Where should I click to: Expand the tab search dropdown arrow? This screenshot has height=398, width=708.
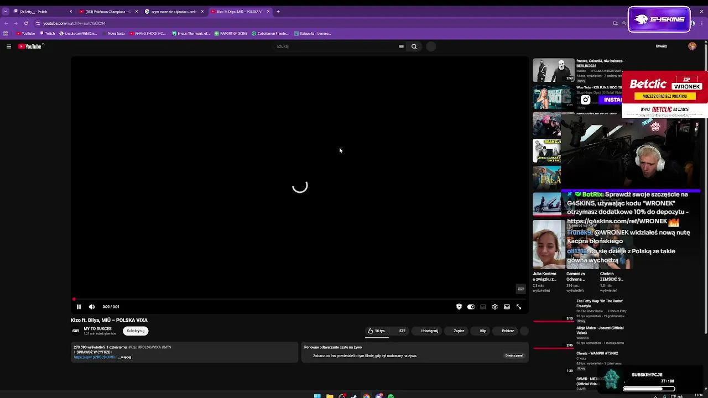click(x=5, y=12)
